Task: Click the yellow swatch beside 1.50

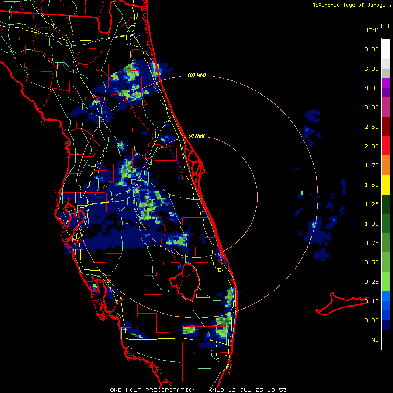Action: (x=386, y=185)
